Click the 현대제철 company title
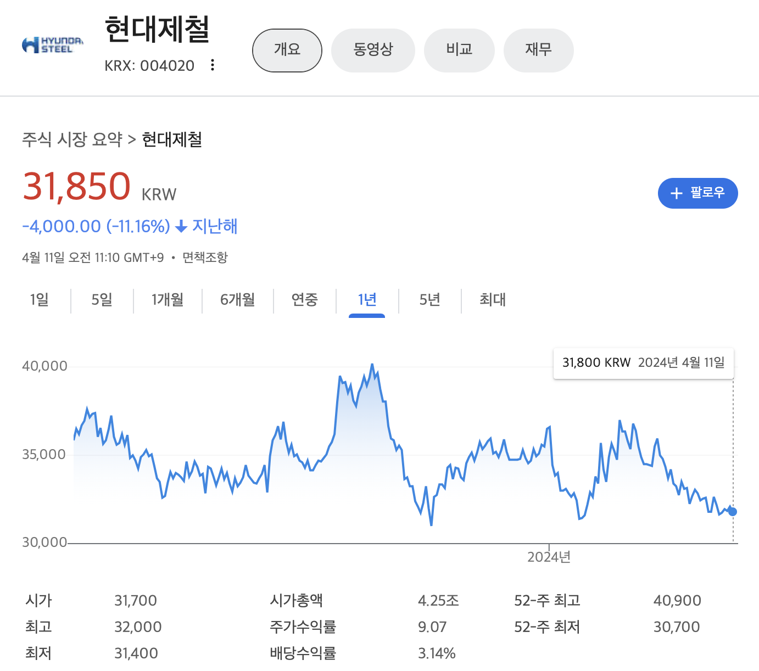This screenshot has height=671, width=759. (x=157, y=29)
